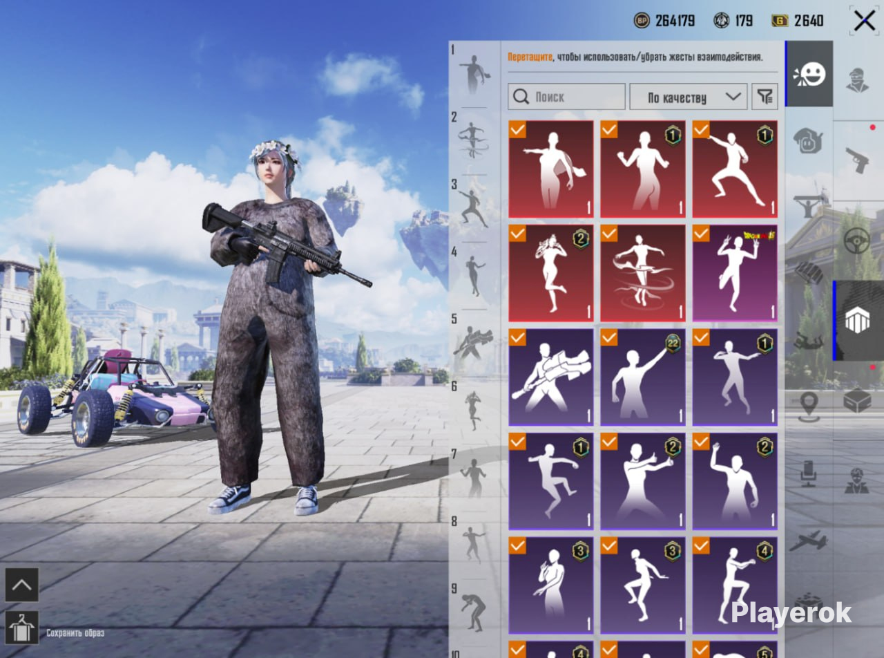Close the inventory with the X

click(x=864, y=21)
